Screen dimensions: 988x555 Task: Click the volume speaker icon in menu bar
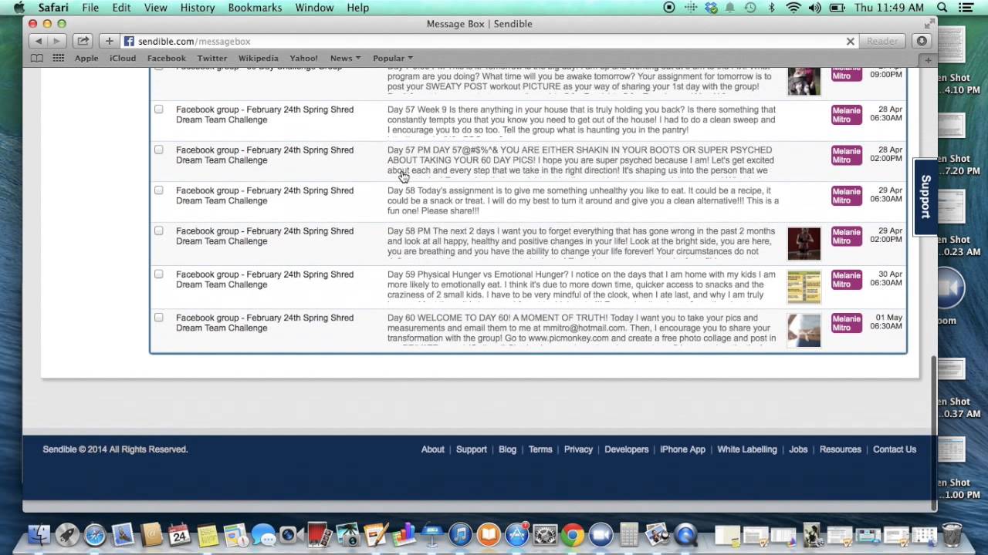click(x=815, y=8)
